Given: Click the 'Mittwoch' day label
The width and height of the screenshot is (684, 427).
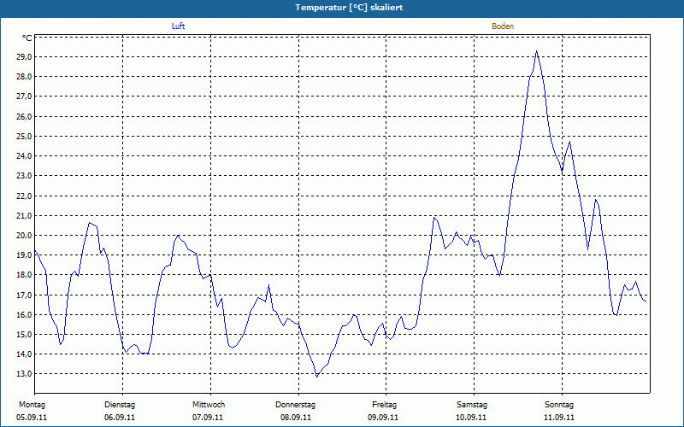Looking at the screenshot, I should pyautogui.click(x=209, y=405).
